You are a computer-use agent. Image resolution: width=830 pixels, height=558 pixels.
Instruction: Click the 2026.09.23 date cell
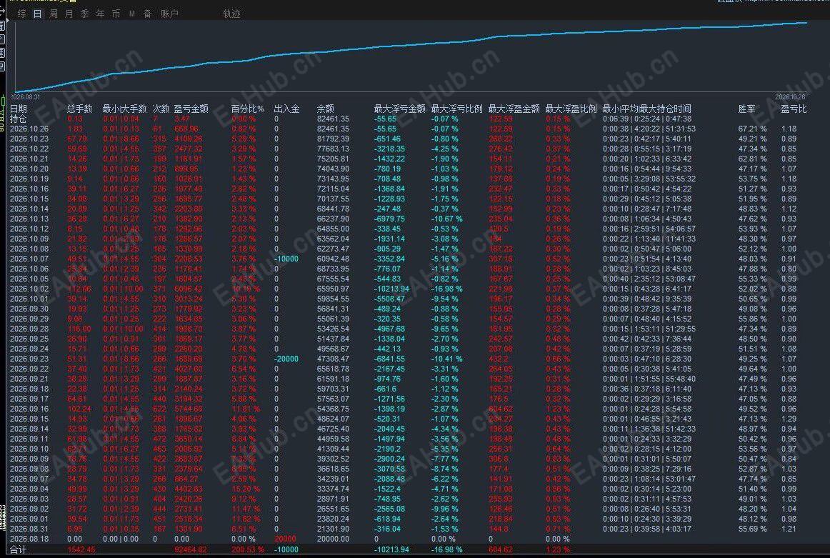click(x=29, y=359)
